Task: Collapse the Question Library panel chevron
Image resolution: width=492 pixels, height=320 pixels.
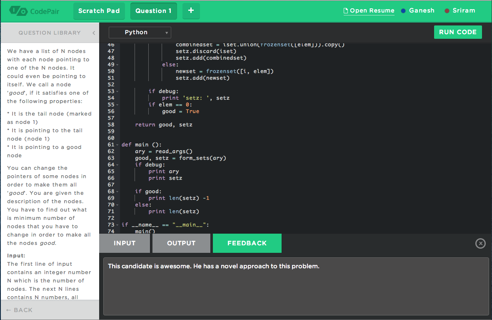Action: coord(94,33)
